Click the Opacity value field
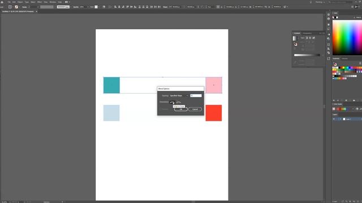This screenshot has height=203, width=362. [83, 7]
